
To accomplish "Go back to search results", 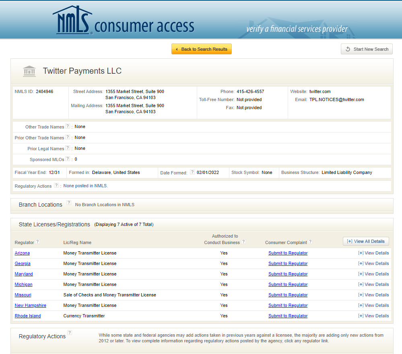I will click(202, 49).
